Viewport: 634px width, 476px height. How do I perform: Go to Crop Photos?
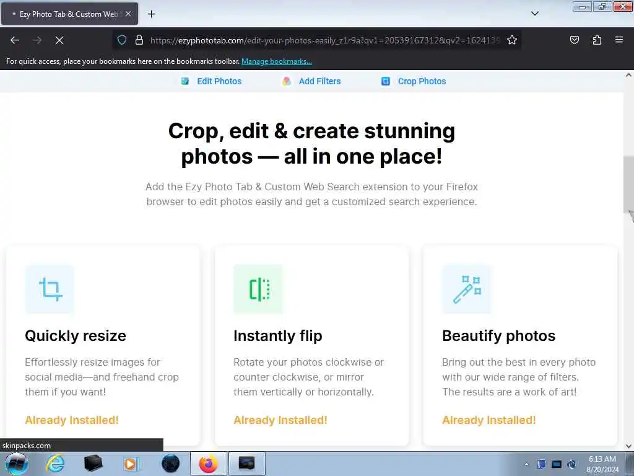click(422, 81)
